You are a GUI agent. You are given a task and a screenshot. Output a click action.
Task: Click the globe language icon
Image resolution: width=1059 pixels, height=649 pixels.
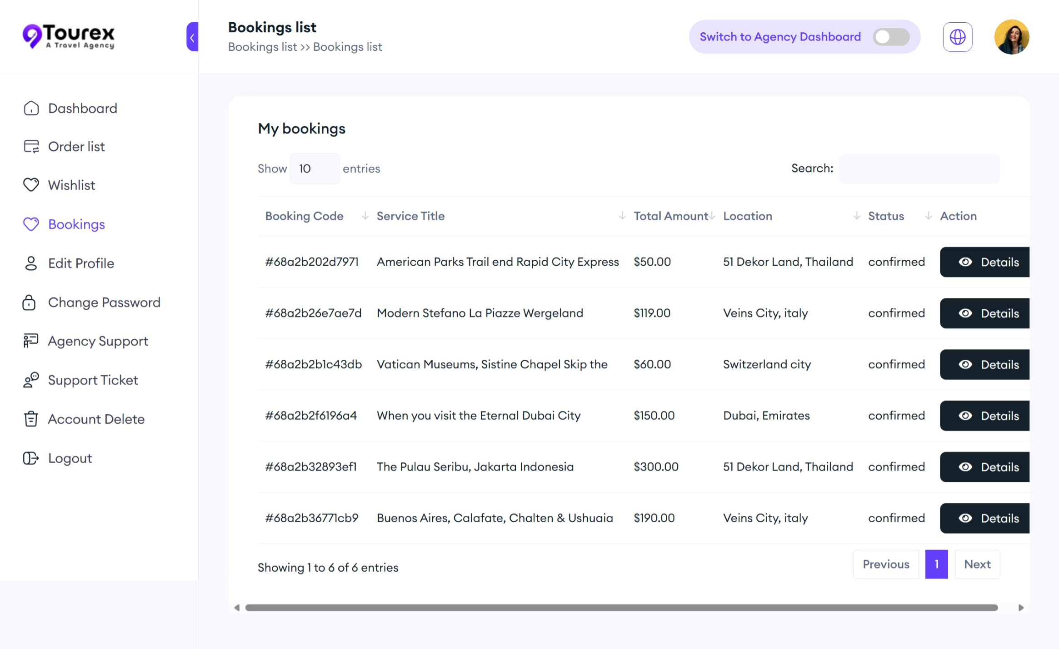pyautogui.click(x=957, y=37)
